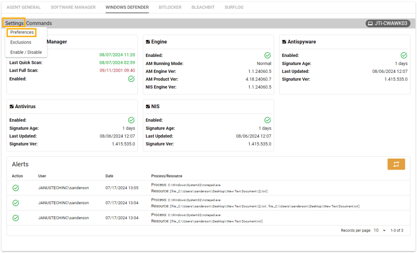Click Engine Enabled green checkmark

pos(268,55)
